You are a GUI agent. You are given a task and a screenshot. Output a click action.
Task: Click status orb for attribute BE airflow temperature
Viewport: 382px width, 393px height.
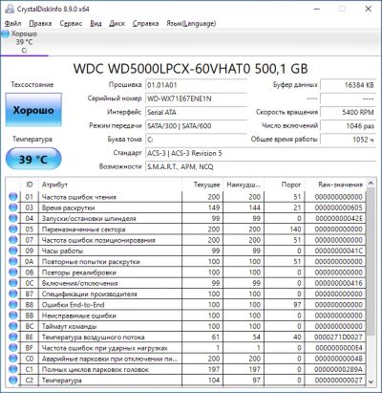pos(13,337)
